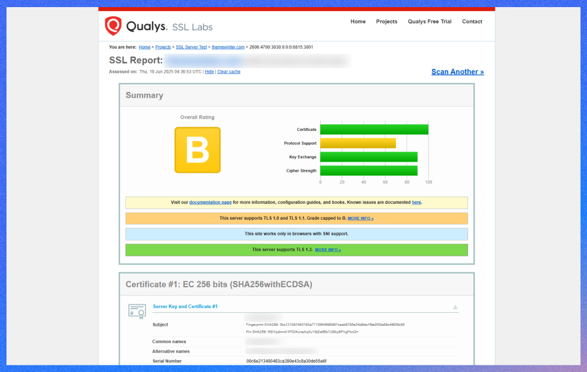Click the Pin SHA256 line
Image resolution: width=587 pixels, height=372 pixels.
302,332
